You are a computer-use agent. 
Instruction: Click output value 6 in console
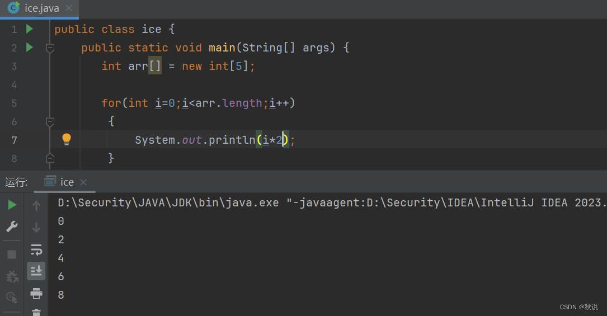coord(61,276)
